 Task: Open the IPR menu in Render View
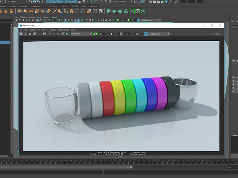tap(39, 30)
